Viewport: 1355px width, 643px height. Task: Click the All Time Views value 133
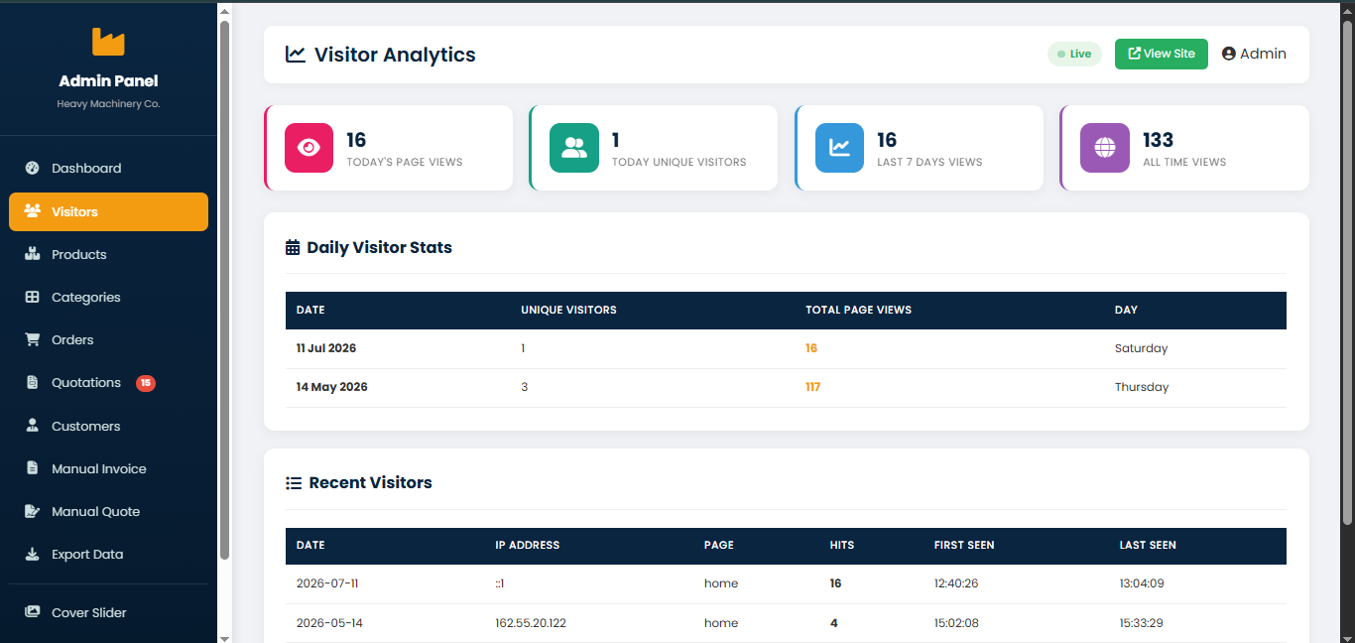[x=1158, y=140]
